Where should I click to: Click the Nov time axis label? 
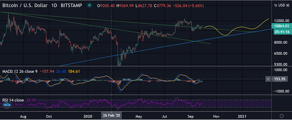click(x=216, y=116)
